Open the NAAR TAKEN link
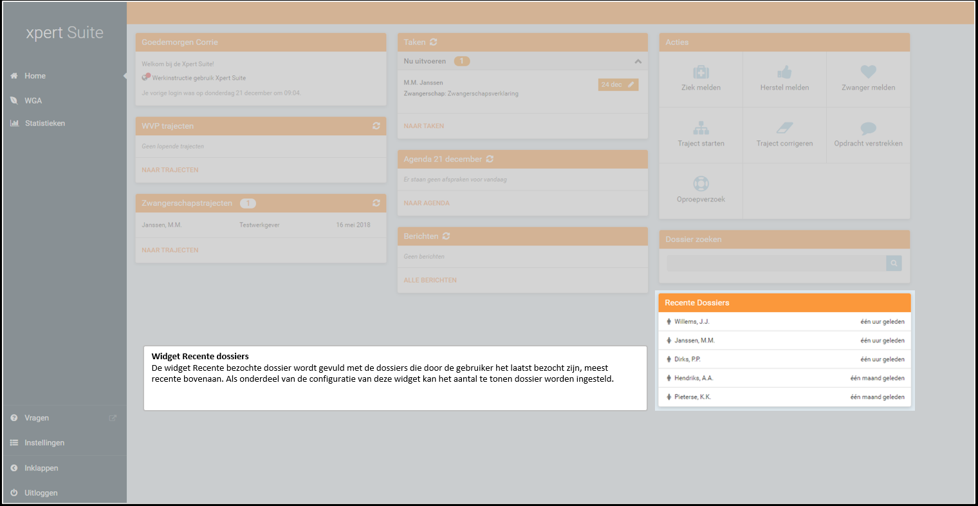 point(424,126)
